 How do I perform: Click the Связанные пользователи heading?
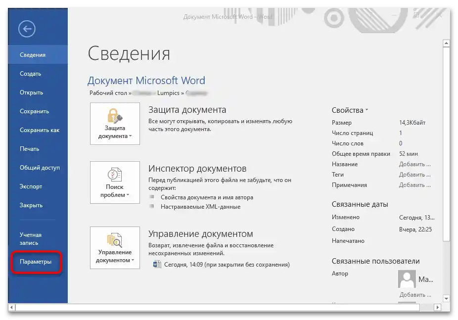[x=375, y=261]
